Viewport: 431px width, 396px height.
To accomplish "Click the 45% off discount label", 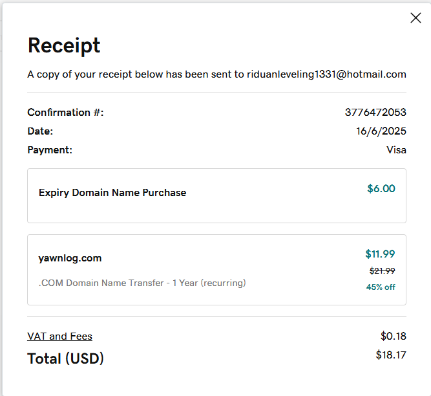I will [x=382, y=287].
